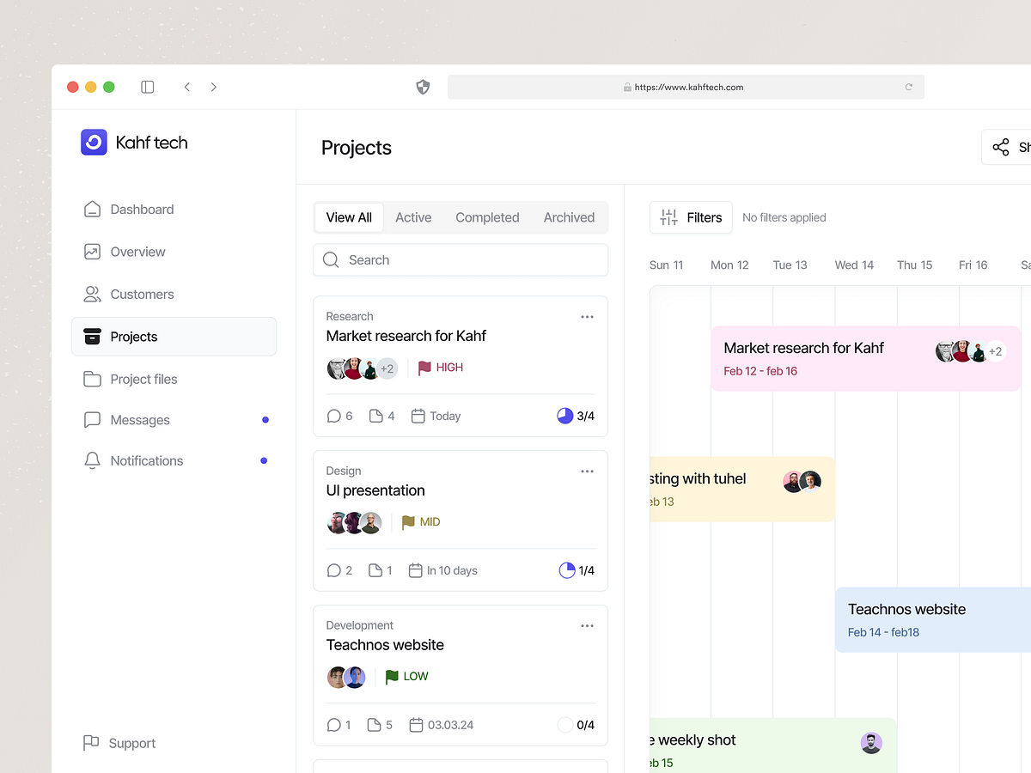Viewport: 1031px width, 773px height.
Task: Select the Archived tab
Action: 569,217
